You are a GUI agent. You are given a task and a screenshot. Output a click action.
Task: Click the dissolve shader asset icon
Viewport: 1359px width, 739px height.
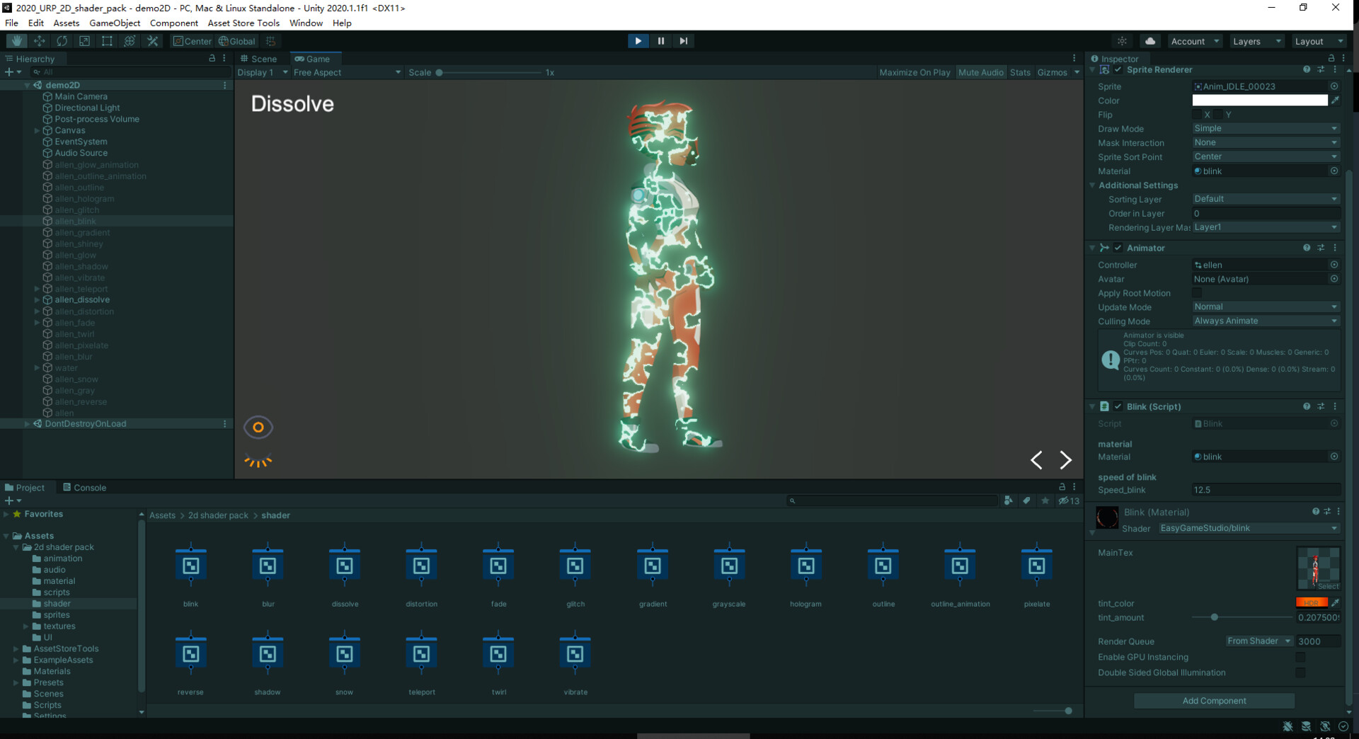[x=344, y=566]
